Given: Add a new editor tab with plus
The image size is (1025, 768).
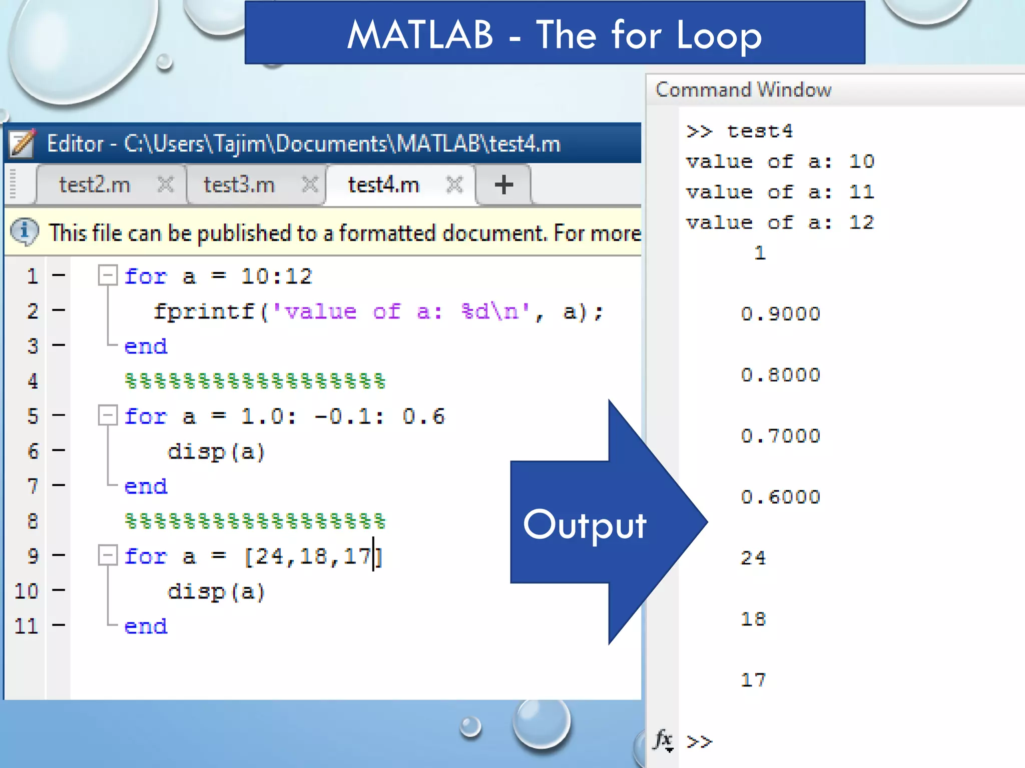Looking at the screenshot, I should pos(503,185).
